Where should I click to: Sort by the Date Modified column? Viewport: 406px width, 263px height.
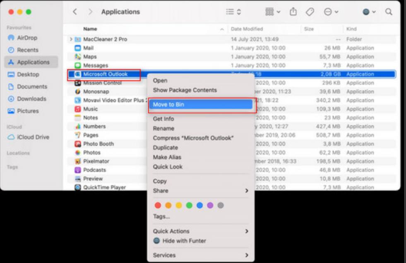(247, 29)
